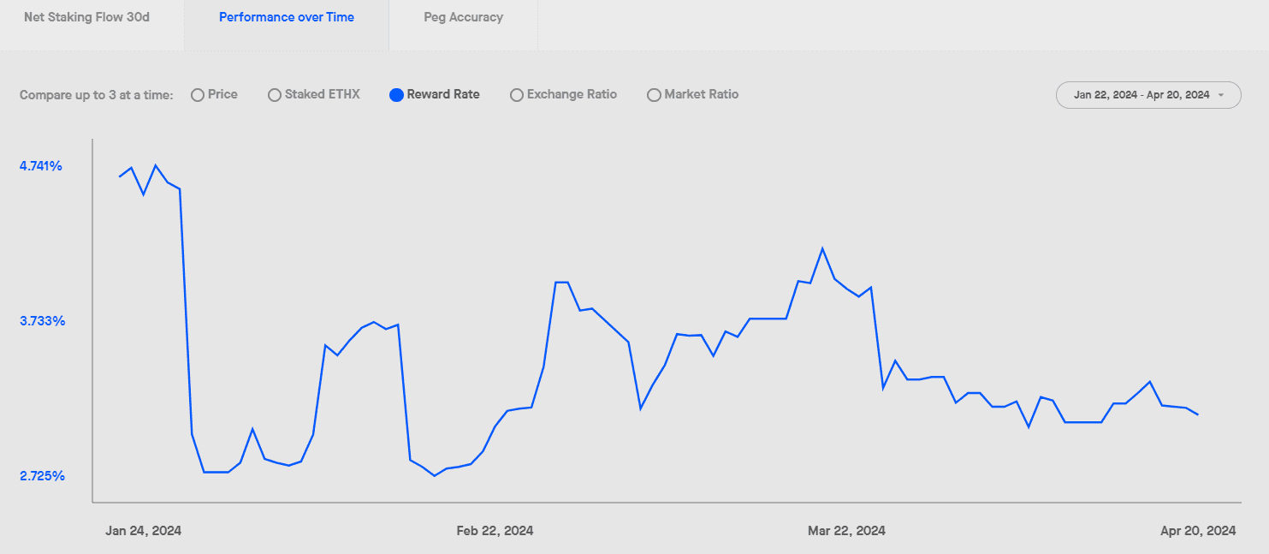Click the reward rate peak just before Mar 22
This screenshot has height=554, width=1269.
tap(822, 248)
